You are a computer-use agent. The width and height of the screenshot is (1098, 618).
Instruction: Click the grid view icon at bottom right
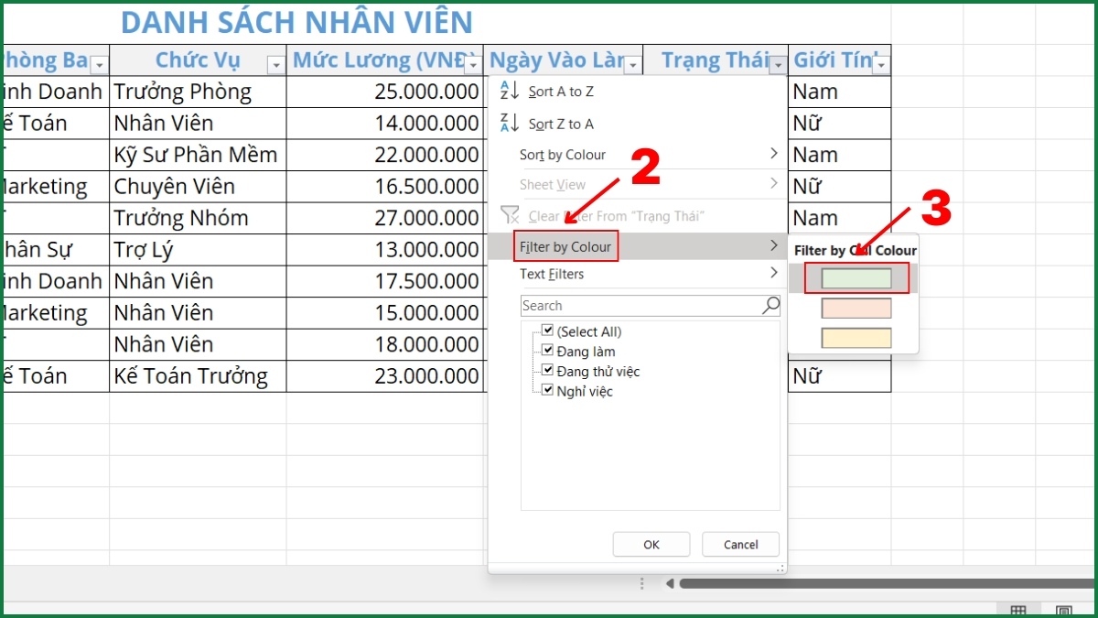(x=1018, y=610)
